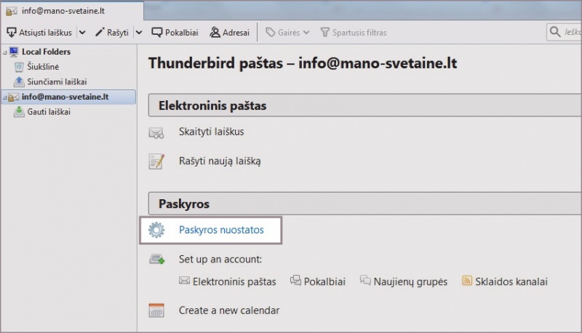Select Local Folders in the folder tree
Image resolution: width=582 pixels, height=333 pixels.
point(46,52)
